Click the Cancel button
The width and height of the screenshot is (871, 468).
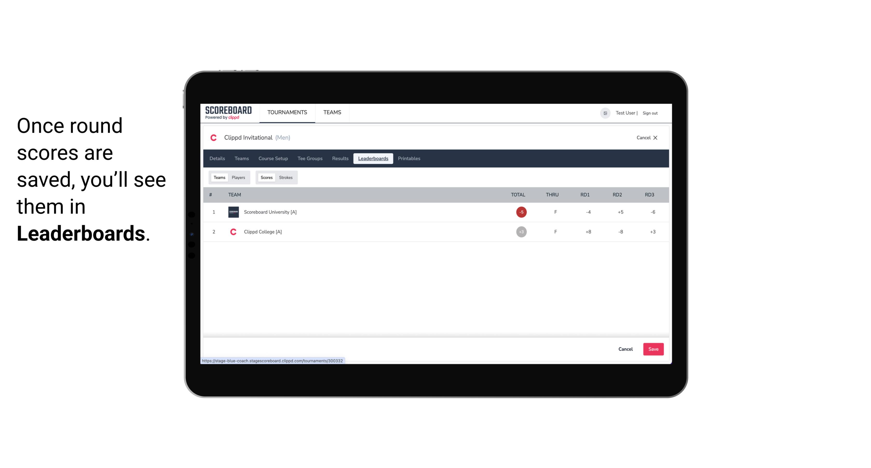(625, 349)
